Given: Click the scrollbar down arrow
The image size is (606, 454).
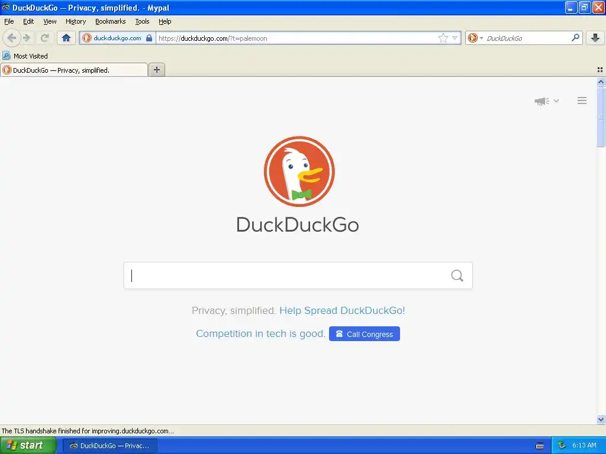Looking at the screenshot, I should coord(601,419).
